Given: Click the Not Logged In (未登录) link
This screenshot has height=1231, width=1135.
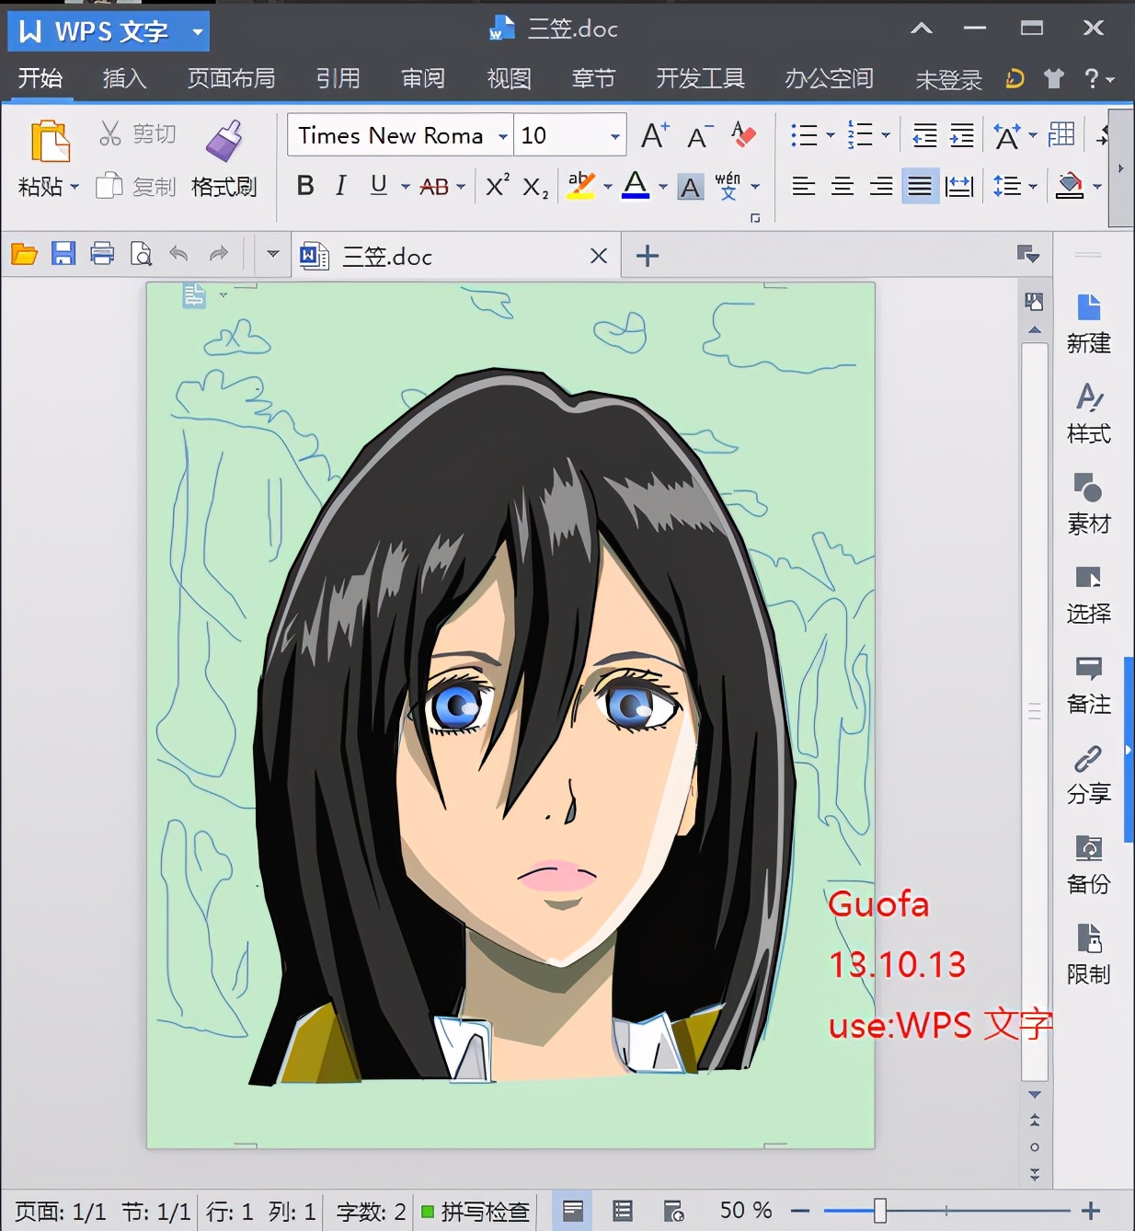Looking at the screenshot, I should [x=948, y=81].
